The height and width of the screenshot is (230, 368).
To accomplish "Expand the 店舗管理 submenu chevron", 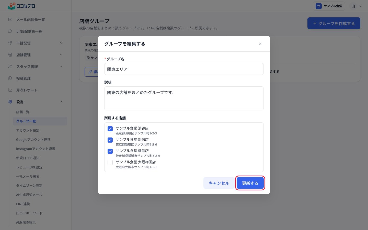I will 61,55.
